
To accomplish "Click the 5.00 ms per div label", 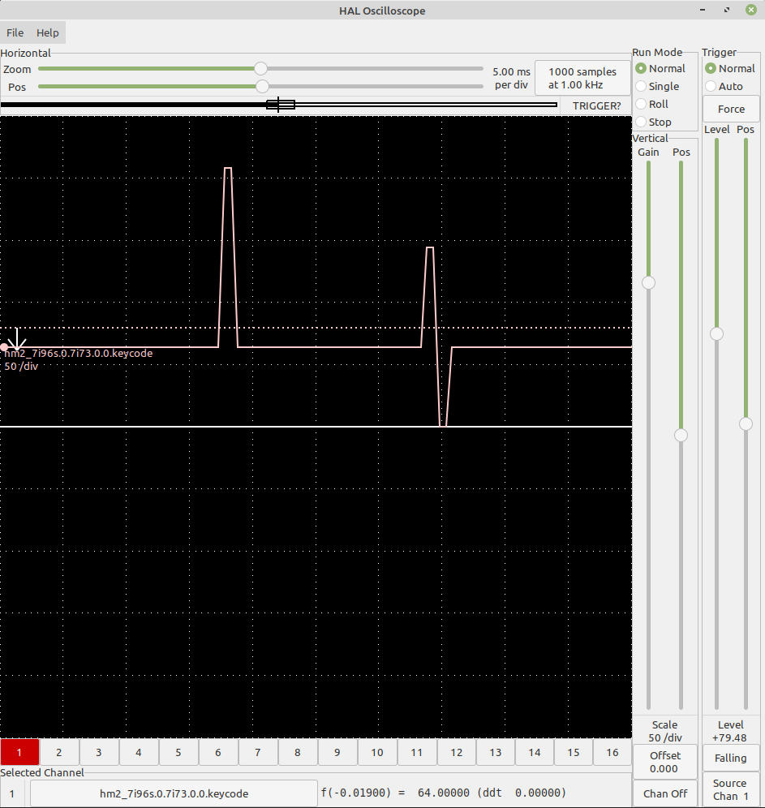I will [511, 79].
